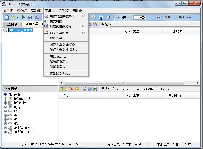
Task: Select 制作光盘映像文件 menu entry
Action: (x=63, y=16)
